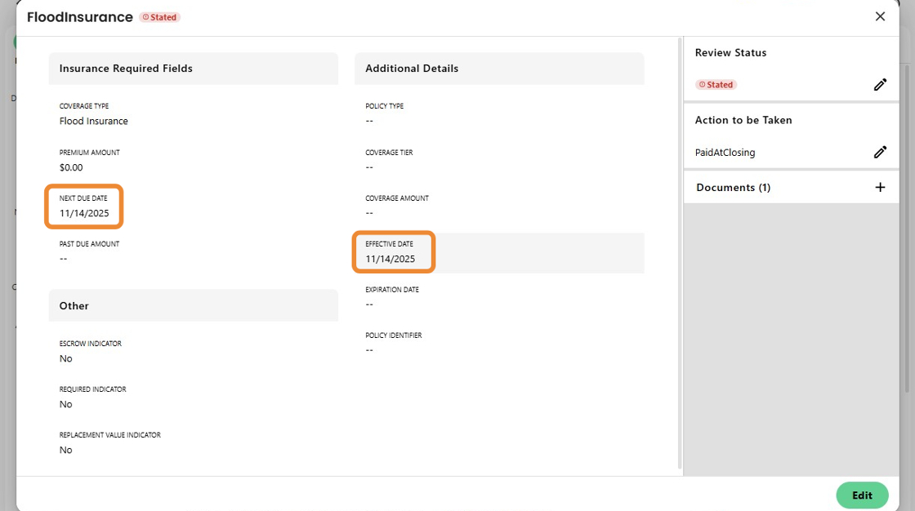The height and width of the screenshot is (511, 915).
Task: Select the Next Due Date value
Action: 84,213
